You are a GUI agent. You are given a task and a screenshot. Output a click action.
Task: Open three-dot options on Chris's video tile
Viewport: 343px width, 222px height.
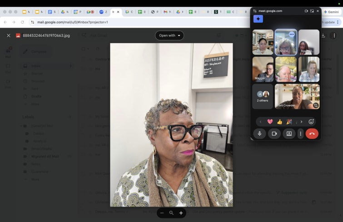point(292,35)
